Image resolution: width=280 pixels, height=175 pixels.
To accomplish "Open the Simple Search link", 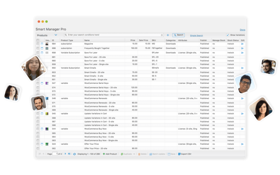I will click(196, 36).
